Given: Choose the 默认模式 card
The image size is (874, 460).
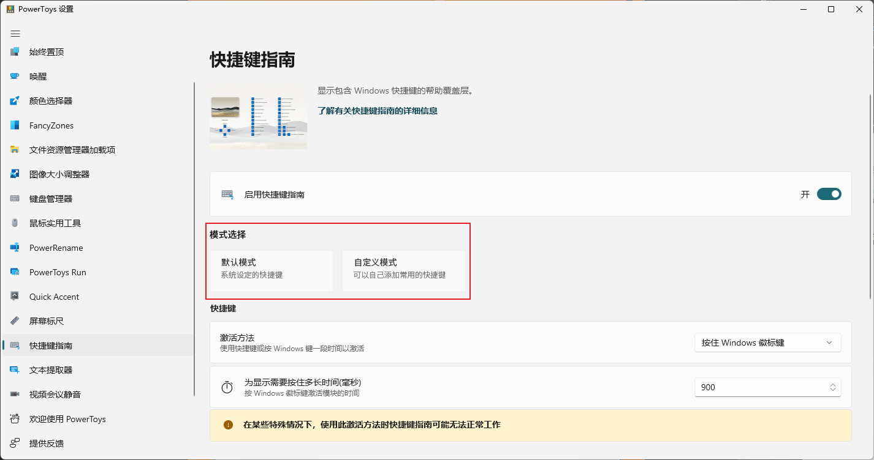Looking at the screenshot, I should click(272, 271).
